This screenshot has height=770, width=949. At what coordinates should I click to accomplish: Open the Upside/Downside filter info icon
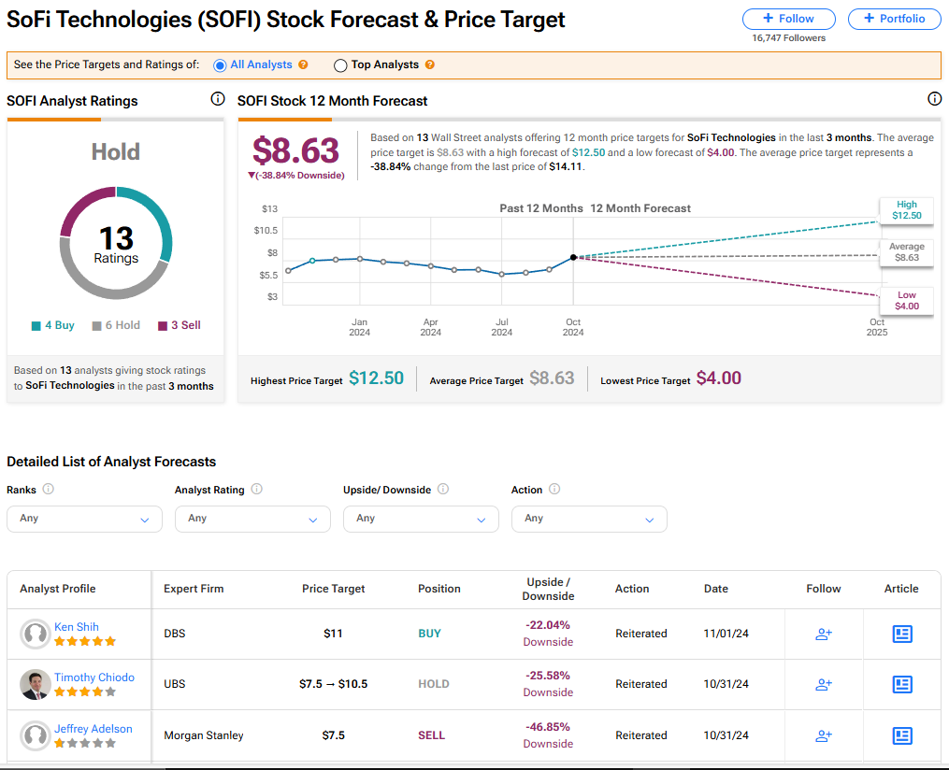tap(443, 489)
